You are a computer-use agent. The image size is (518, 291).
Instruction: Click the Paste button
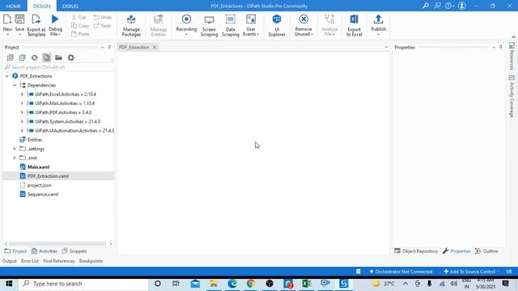point(80,34)
